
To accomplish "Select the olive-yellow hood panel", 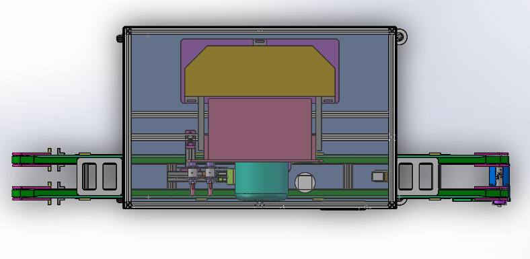I will [x=260, y=71].
